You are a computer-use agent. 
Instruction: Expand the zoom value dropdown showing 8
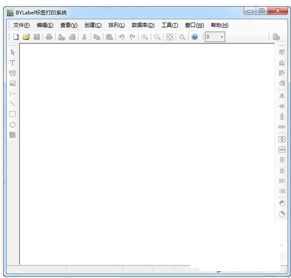pyautogui.click(x=222, y=37)
